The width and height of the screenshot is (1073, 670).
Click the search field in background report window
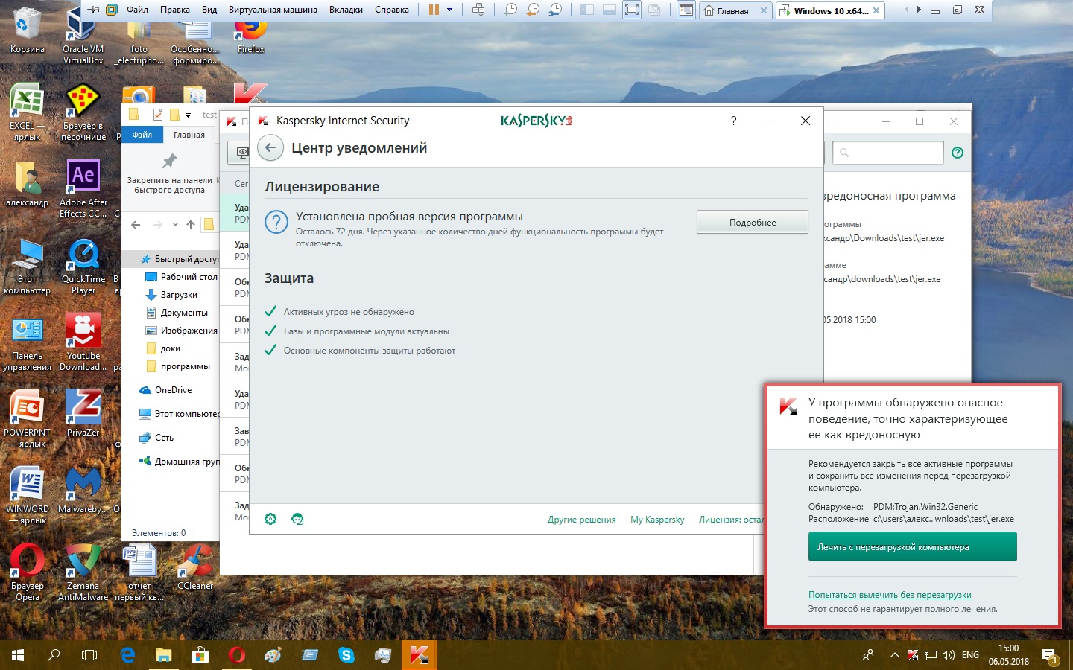point(887,153)
